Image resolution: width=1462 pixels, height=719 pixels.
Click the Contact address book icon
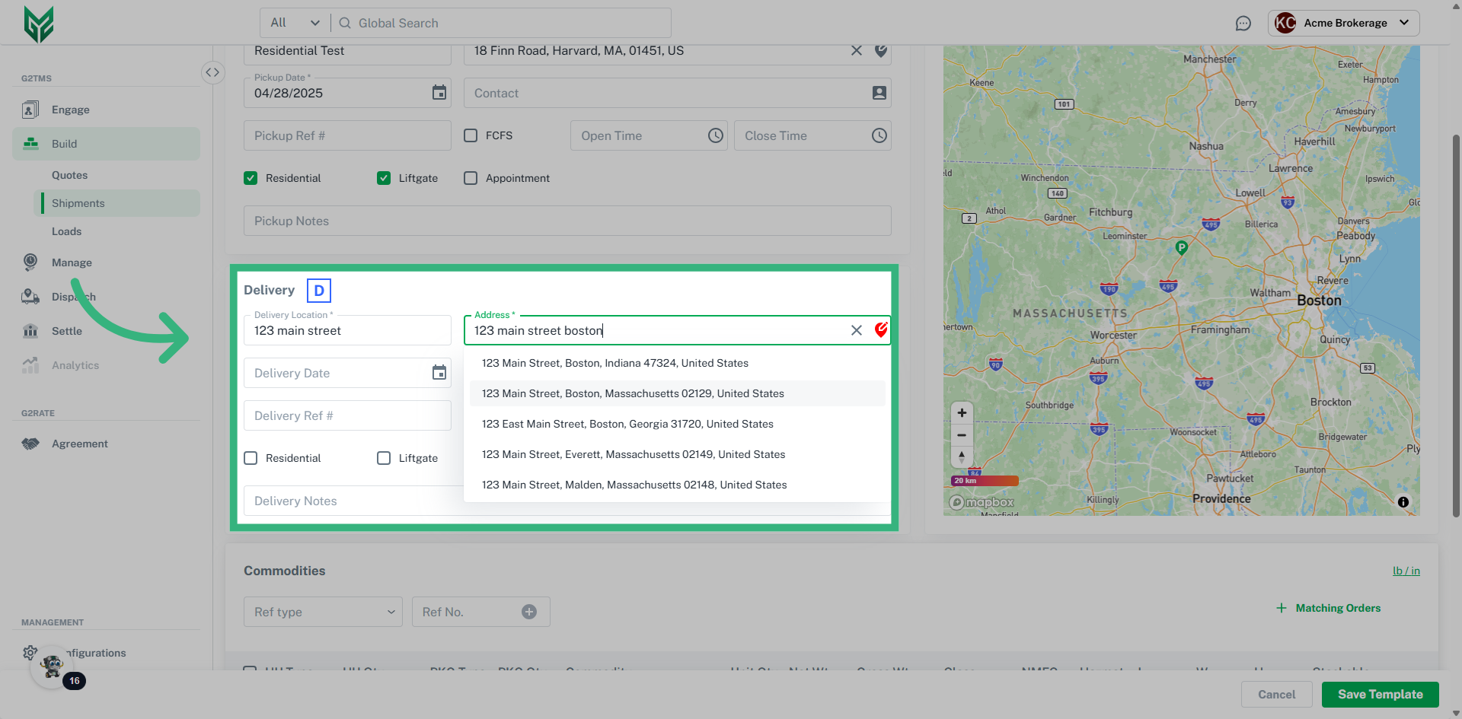click(x=879, y=93)
